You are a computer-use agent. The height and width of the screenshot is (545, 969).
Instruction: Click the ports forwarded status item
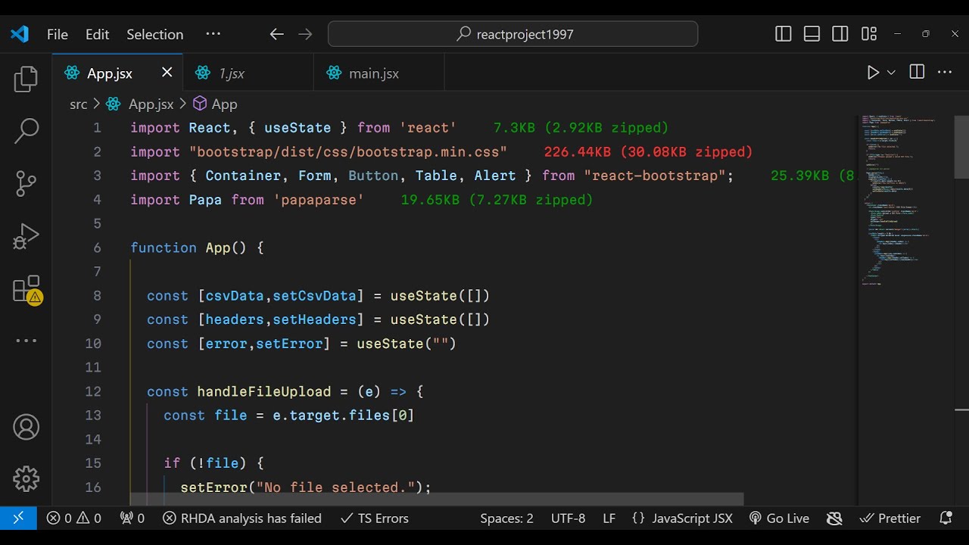132,518
